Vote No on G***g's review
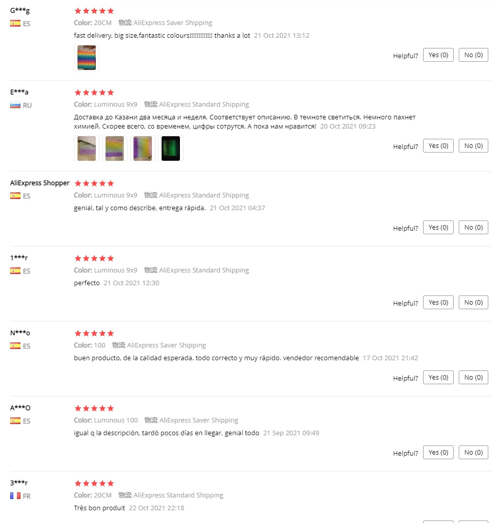The image size is (498, 523). tap(474, 55)
